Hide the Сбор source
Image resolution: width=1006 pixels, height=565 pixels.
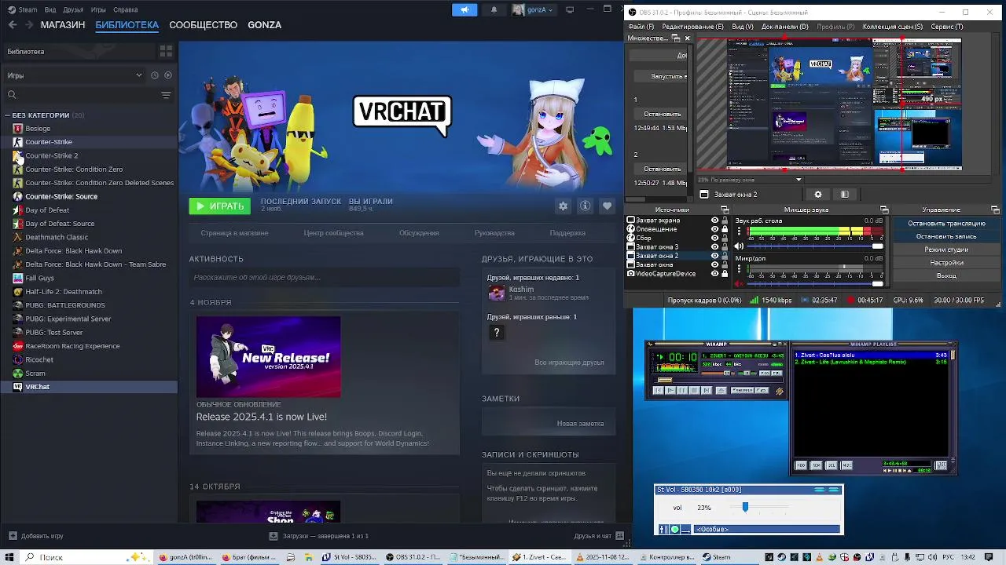(714, 238)
